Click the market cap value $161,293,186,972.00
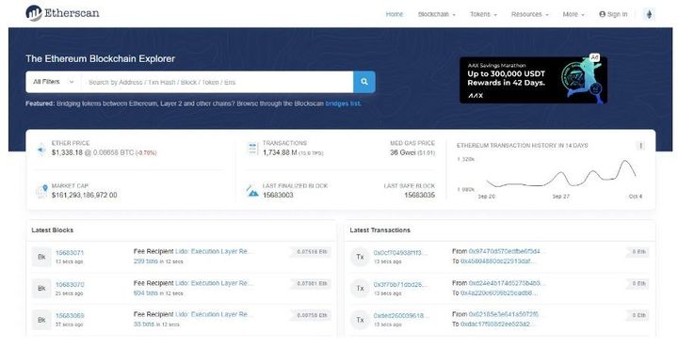The height and width of the screenshot is (348, 678). [x=85, y=195]
